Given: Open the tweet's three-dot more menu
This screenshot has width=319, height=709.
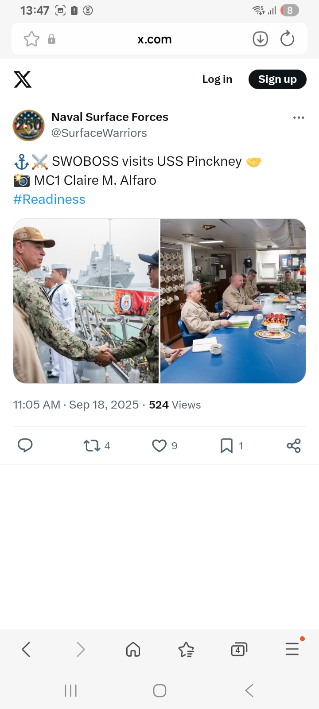Looking at the screenshot, I should pos(299,117).
